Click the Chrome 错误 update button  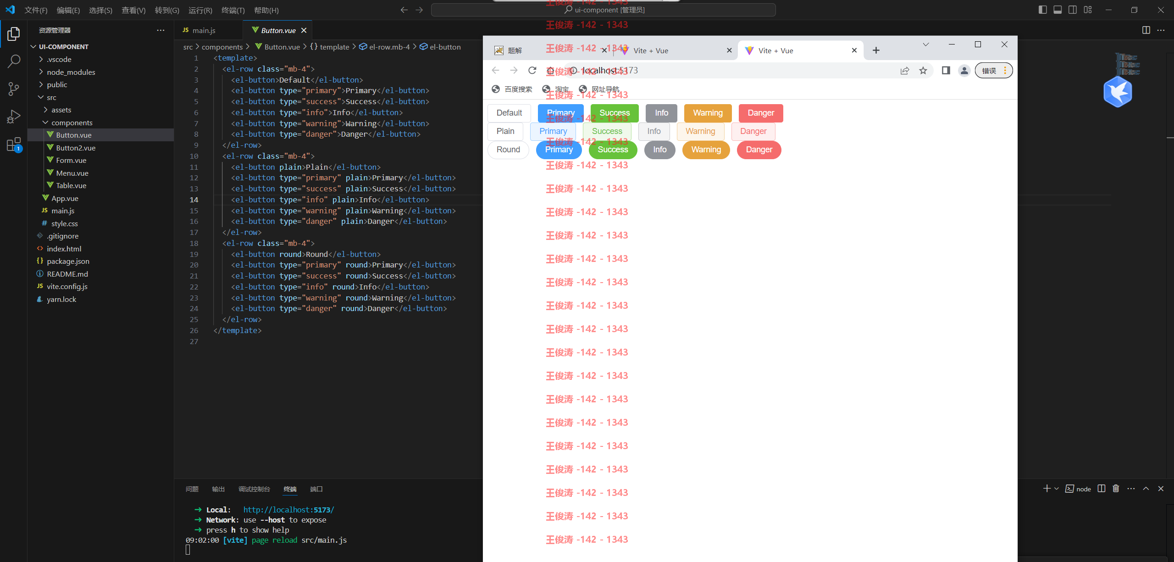point(994,70)
